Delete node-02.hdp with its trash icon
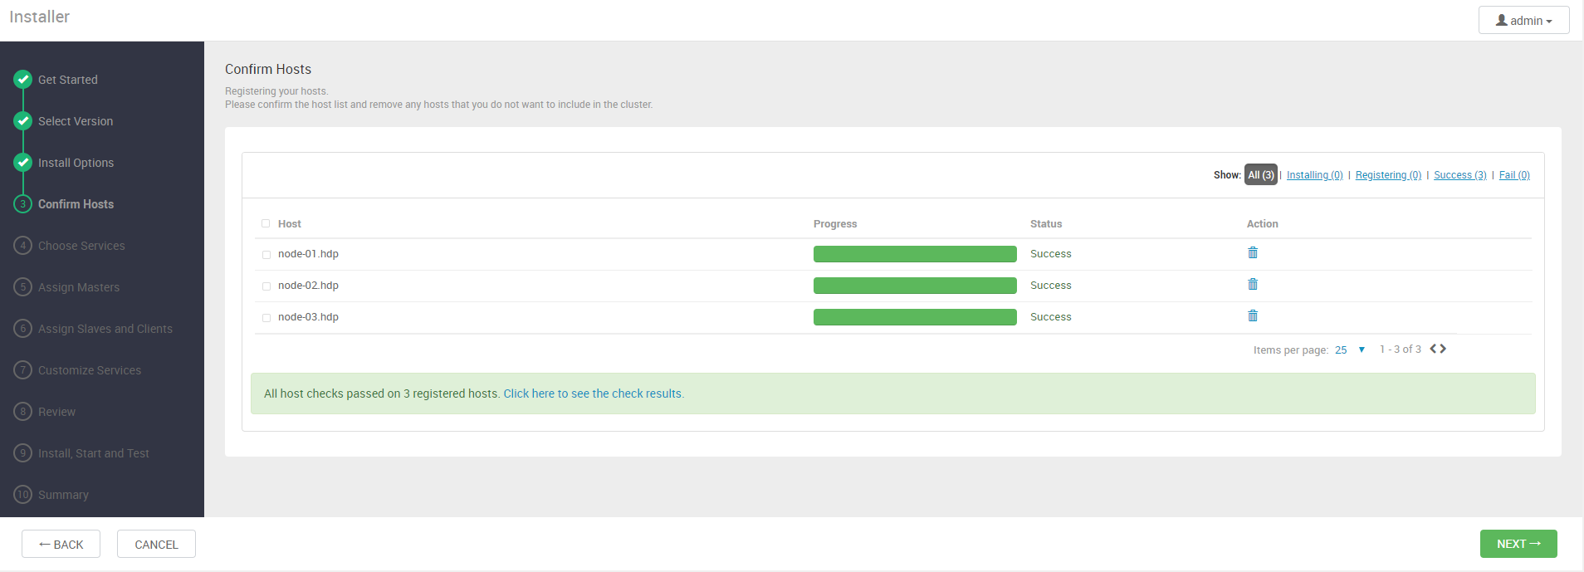 [1253, 284]
